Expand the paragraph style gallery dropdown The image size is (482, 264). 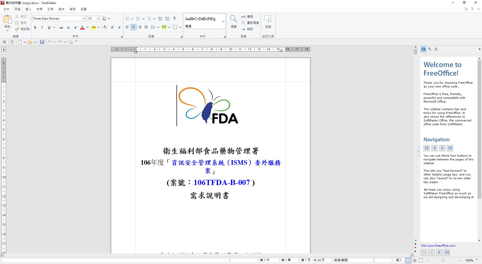coord(223,21)
